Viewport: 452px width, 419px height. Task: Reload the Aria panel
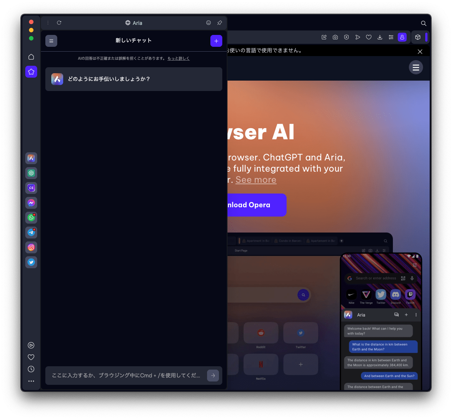coord(59,23)
